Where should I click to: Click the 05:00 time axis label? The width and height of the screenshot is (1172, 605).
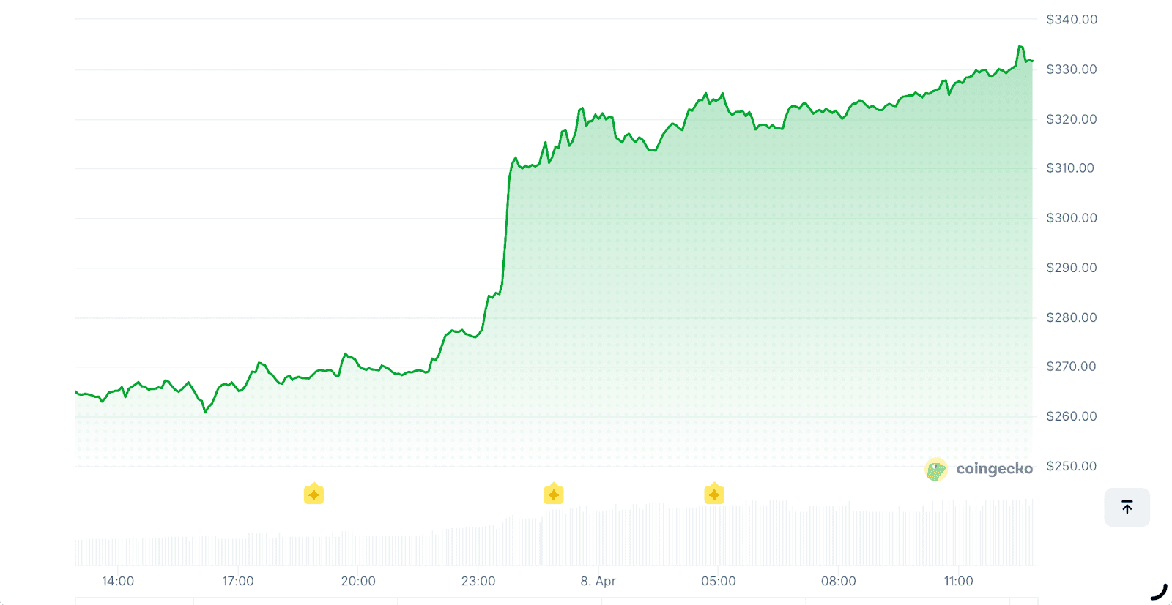coord(719,581)
